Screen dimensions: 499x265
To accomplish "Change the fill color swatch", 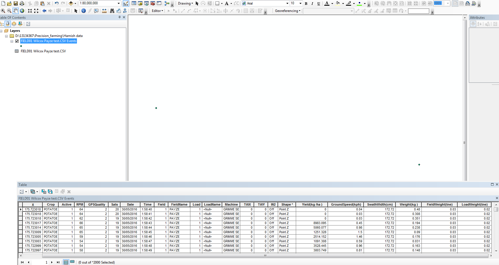I will pyautogui.click(x=338, y=3).
